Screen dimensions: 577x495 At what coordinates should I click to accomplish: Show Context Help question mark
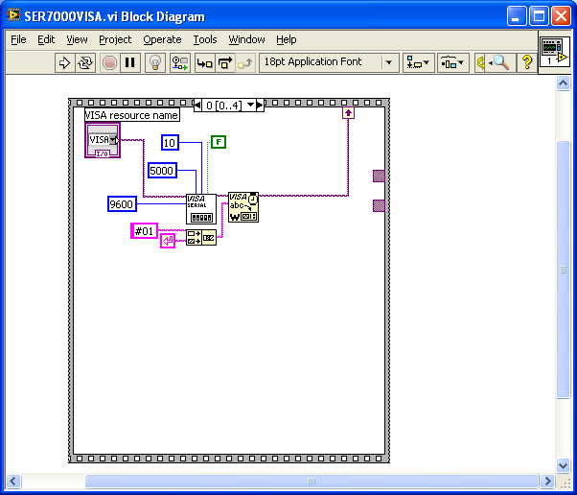coord(527,62)
